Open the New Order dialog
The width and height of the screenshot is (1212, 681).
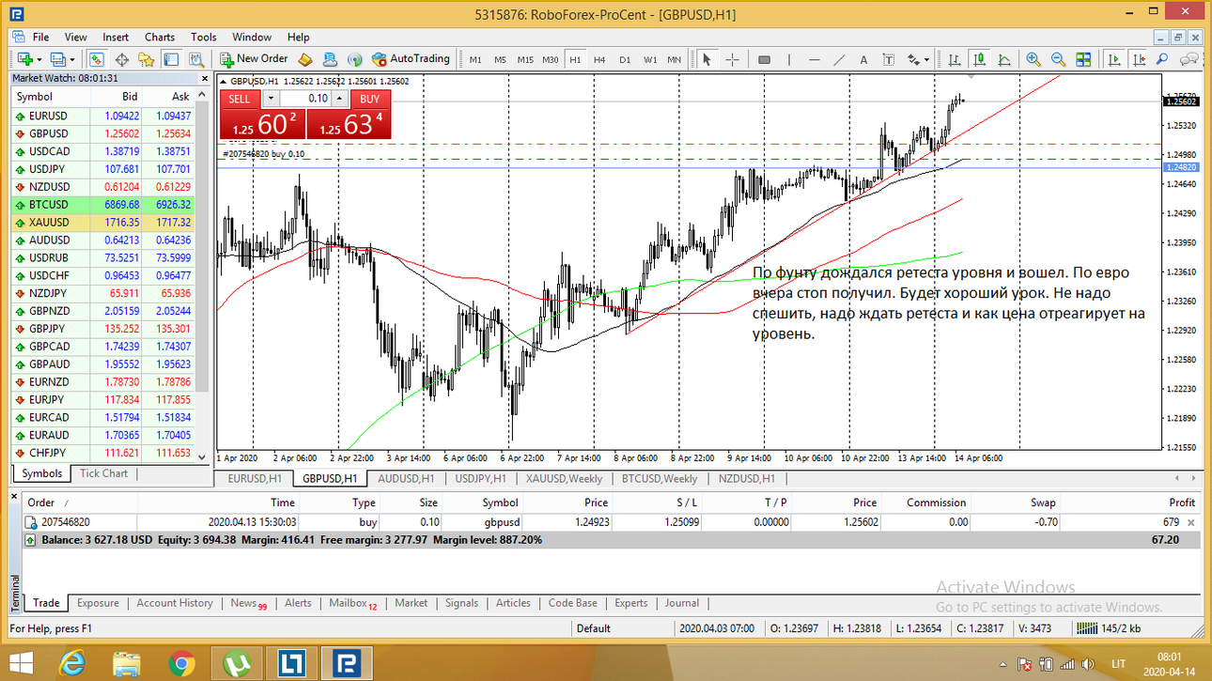click(254, 59)
